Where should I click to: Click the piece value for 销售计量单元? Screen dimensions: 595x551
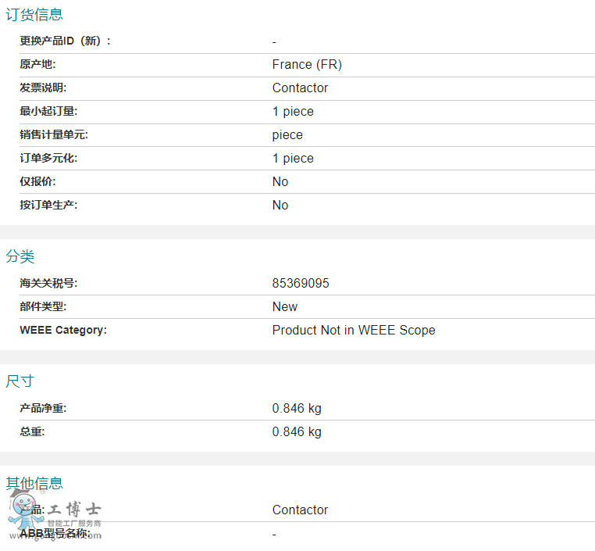point(287,135)
